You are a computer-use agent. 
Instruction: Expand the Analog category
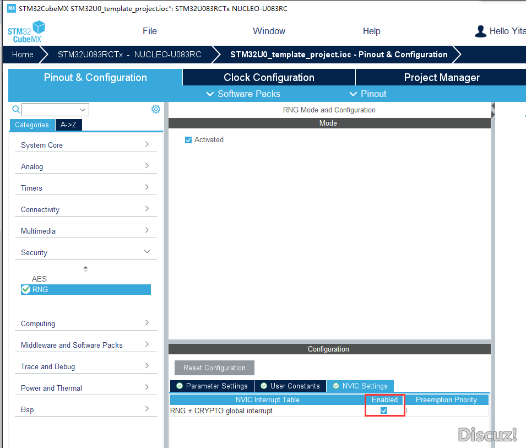[85, 166]
